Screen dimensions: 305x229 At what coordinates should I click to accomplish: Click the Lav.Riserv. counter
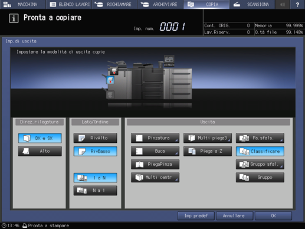[227, 32]
